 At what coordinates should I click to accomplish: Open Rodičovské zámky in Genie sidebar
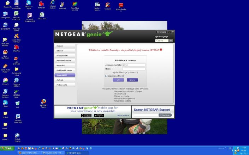tap(65, 70)
